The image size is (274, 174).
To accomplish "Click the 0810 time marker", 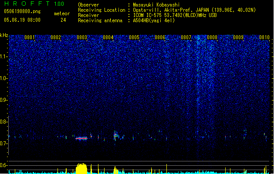I will coord(264,37).
